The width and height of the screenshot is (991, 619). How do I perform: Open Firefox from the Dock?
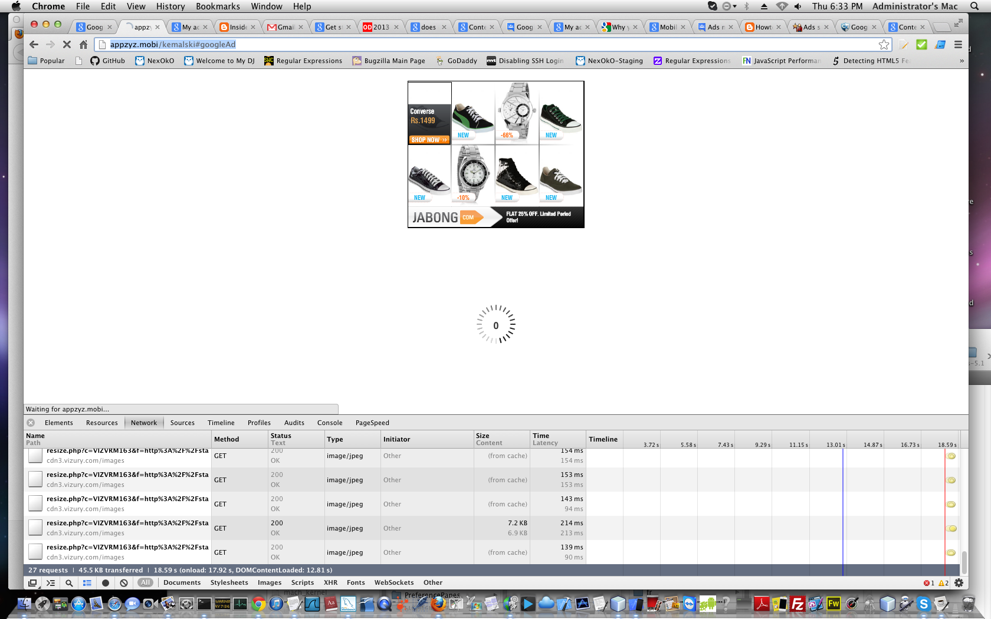pyautogui.click(x=438, y=604)
